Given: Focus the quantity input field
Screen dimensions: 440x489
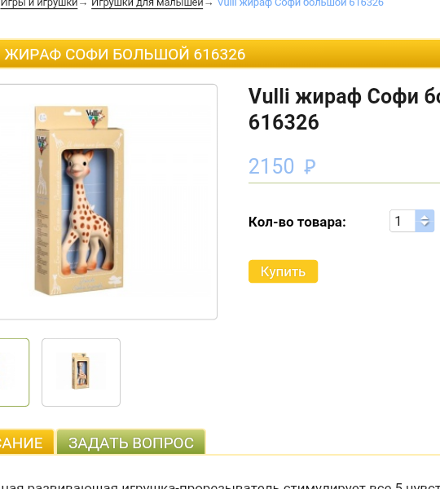Looking at the screenshot, I should [x=403, y=221].
